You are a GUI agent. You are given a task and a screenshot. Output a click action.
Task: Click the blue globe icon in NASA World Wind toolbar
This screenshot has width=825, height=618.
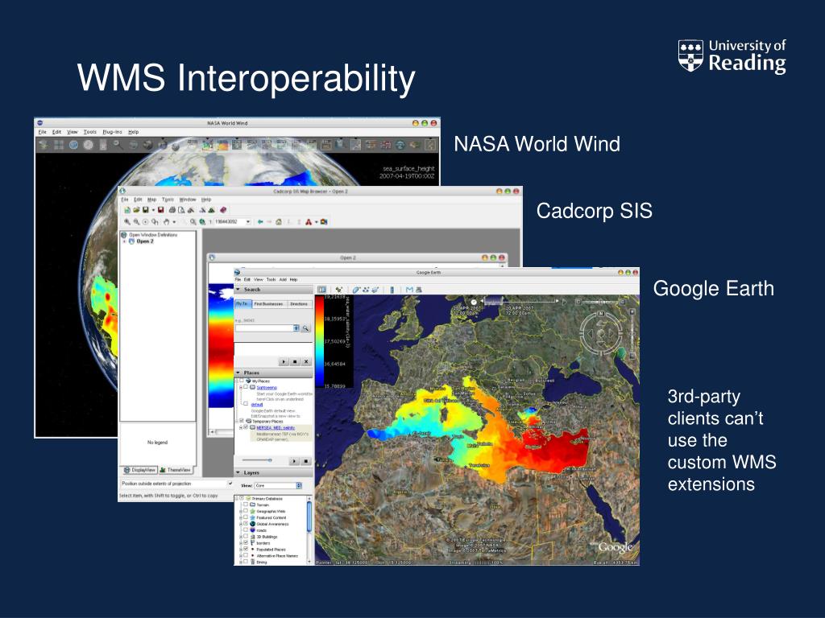click(x=73, y=145)
